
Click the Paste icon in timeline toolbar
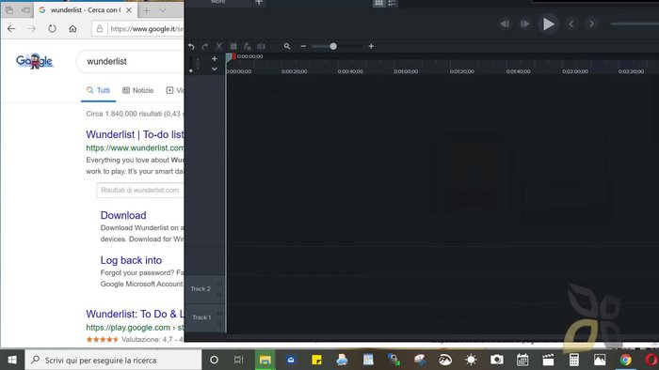click(x=247, y=46)
